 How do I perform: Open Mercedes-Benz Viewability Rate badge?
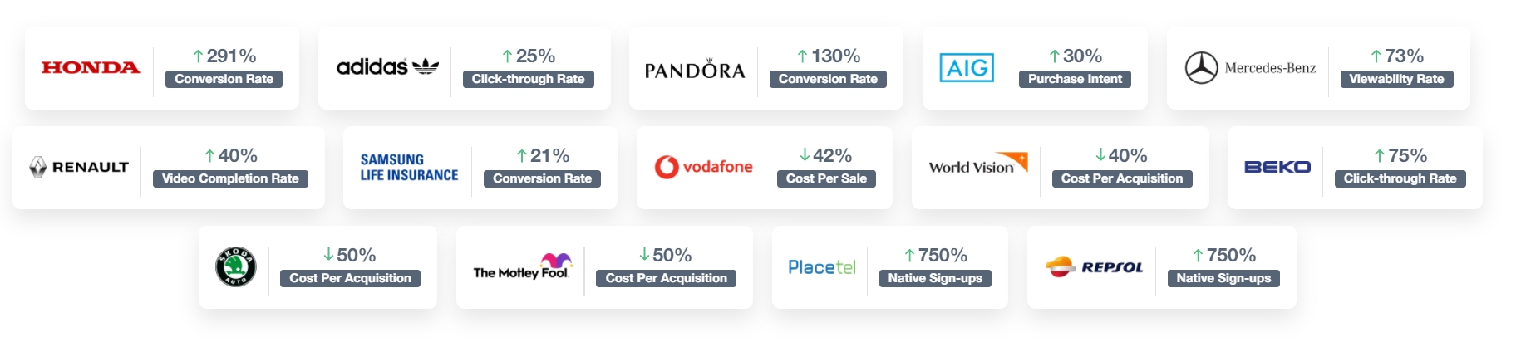coord(1396,79)
